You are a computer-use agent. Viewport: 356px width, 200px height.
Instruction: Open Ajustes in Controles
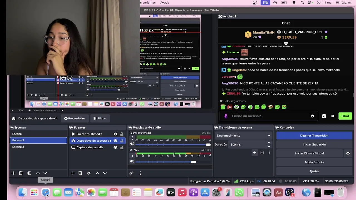pos(314,171)
